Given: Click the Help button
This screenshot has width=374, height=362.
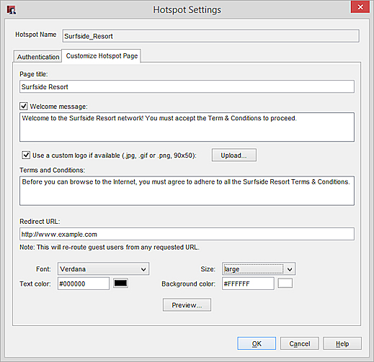Looking at the screenshot, I should click(342, 343).
